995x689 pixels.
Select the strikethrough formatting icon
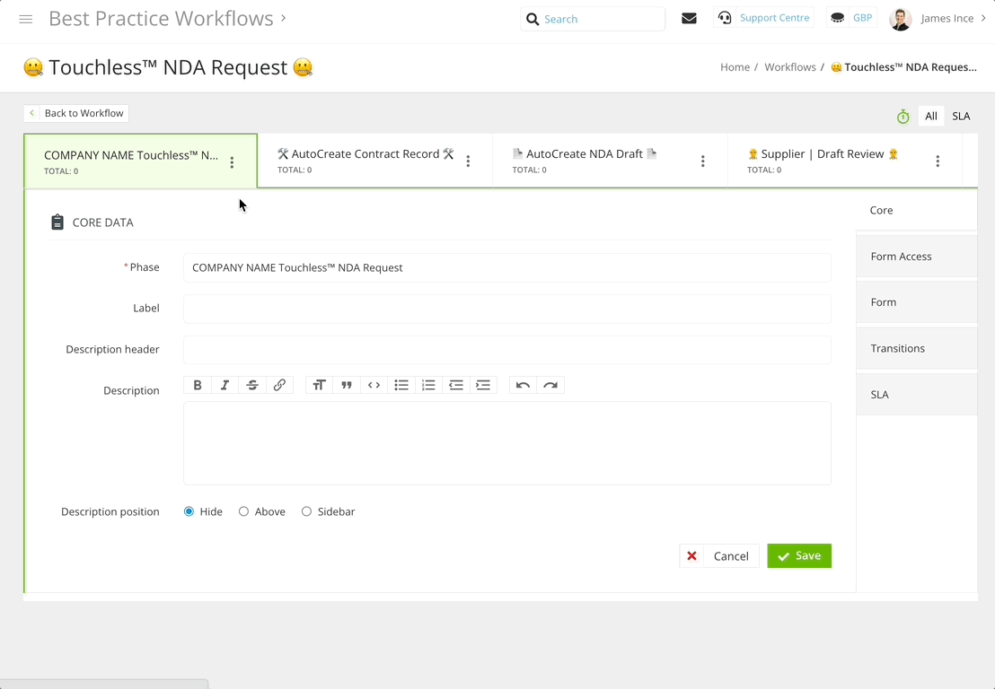pyautogui.click(x=252, y=385)
